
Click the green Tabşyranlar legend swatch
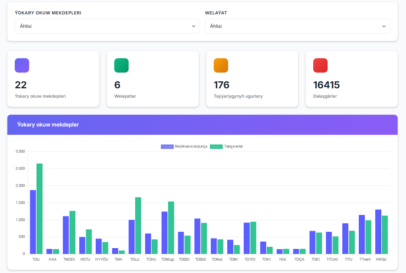tap(216, 147)
